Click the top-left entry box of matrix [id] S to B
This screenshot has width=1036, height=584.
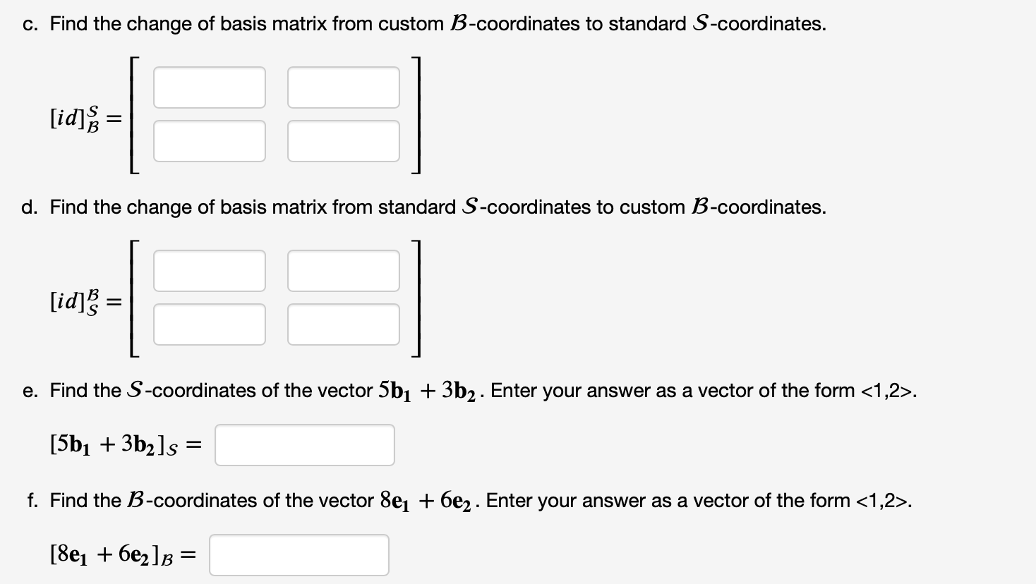(x=209, y=270)
